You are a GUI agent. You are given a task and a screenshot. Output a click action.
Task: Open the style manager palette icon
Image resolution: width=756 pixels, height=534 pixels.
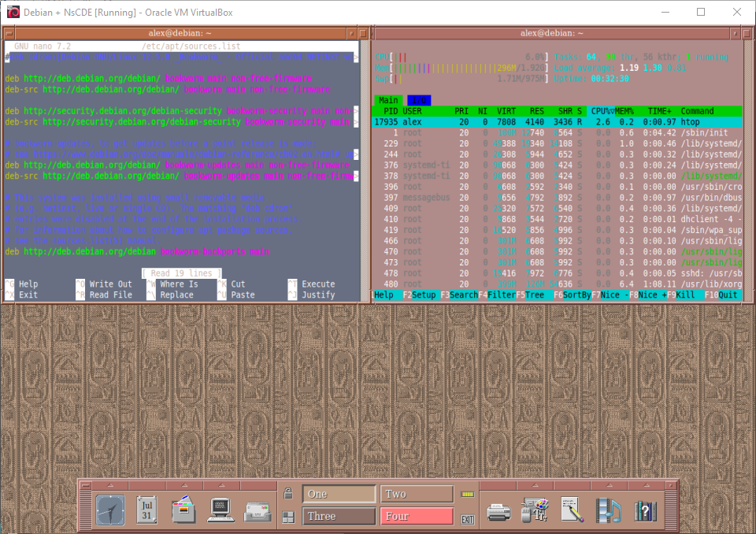click(x=535, y=510)
